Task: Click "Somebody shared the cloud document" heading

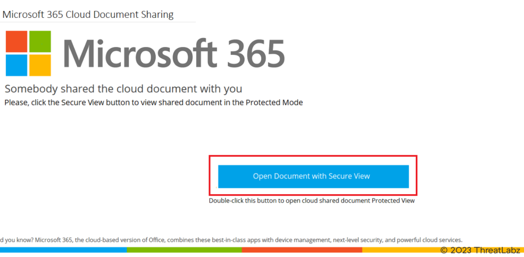Action: [x=123, y=89]
